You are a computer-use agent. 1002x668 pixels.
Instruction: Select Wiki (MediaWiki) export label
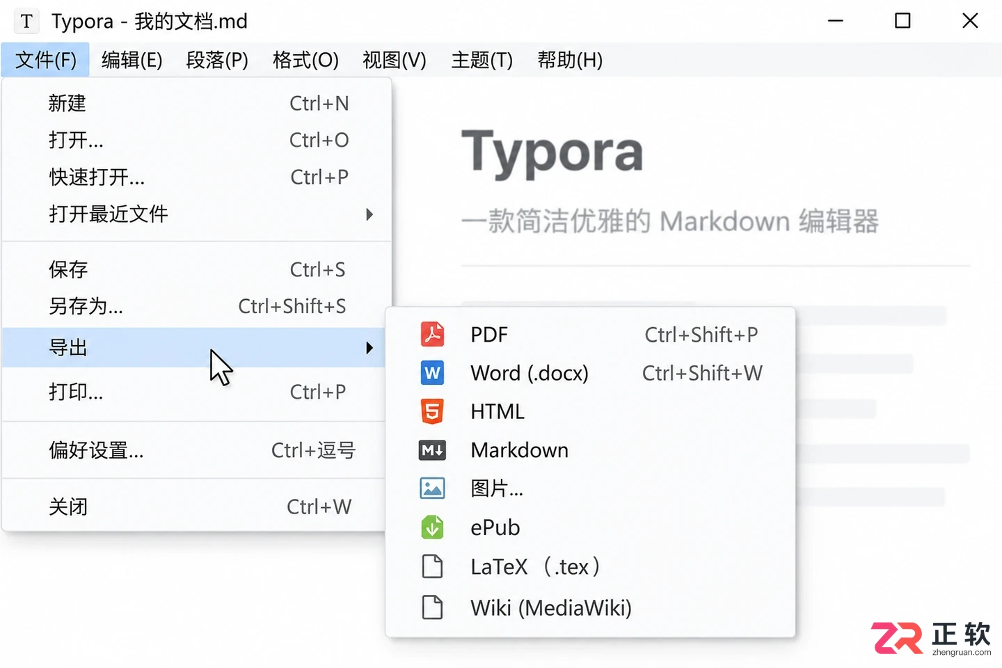click(x=551, y=607)
